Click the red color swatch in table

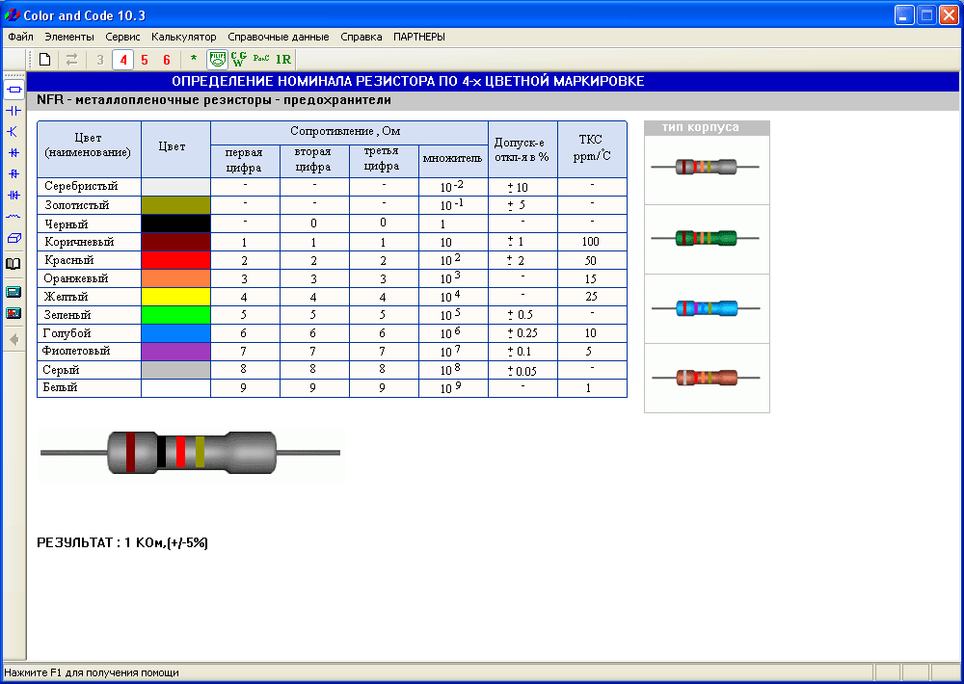(175, 260)
